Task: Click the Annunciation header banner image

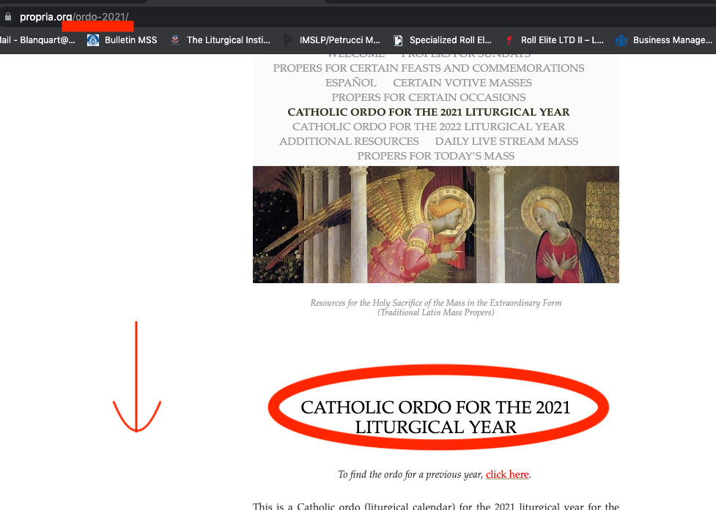Action: tap(435, 224)
